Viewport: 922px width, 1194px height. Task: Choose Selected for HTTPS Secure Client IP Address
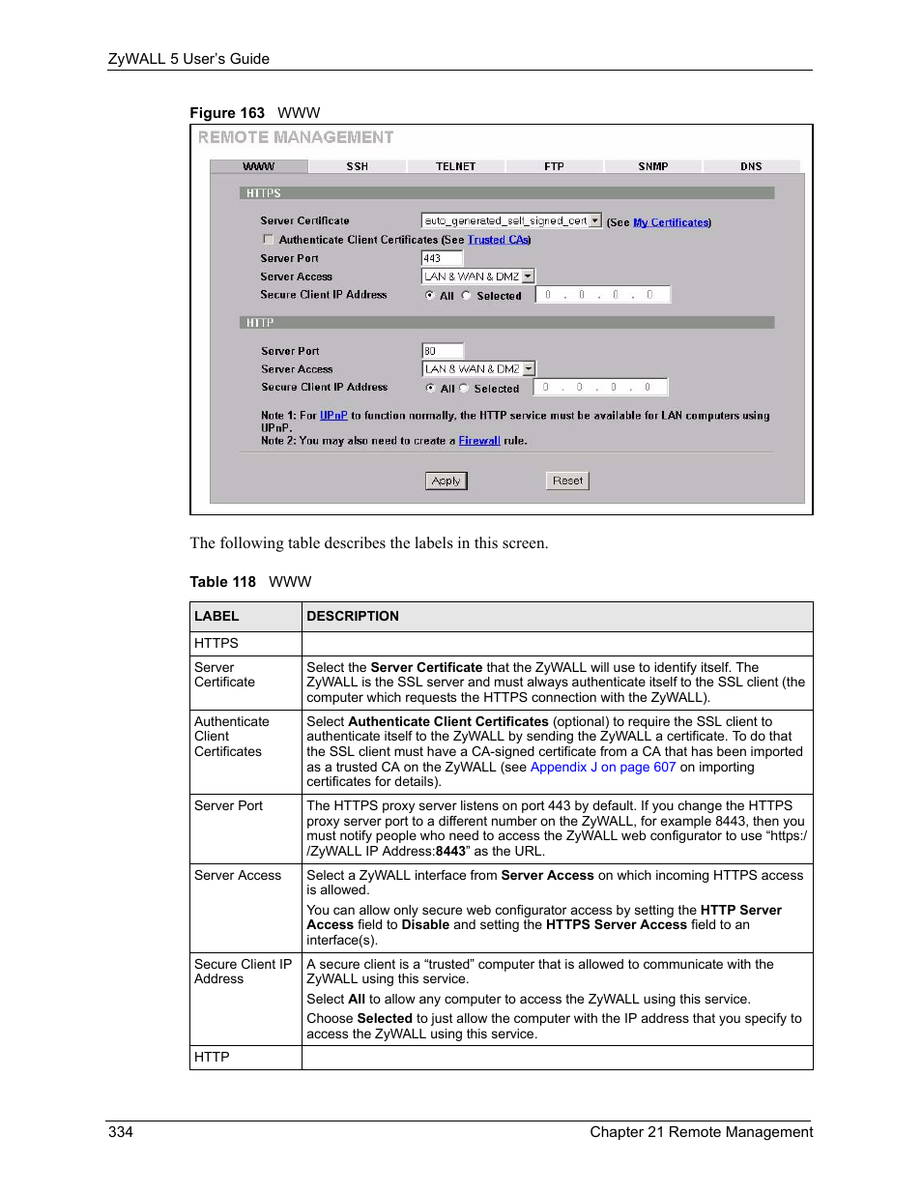[x=467, y=295]
